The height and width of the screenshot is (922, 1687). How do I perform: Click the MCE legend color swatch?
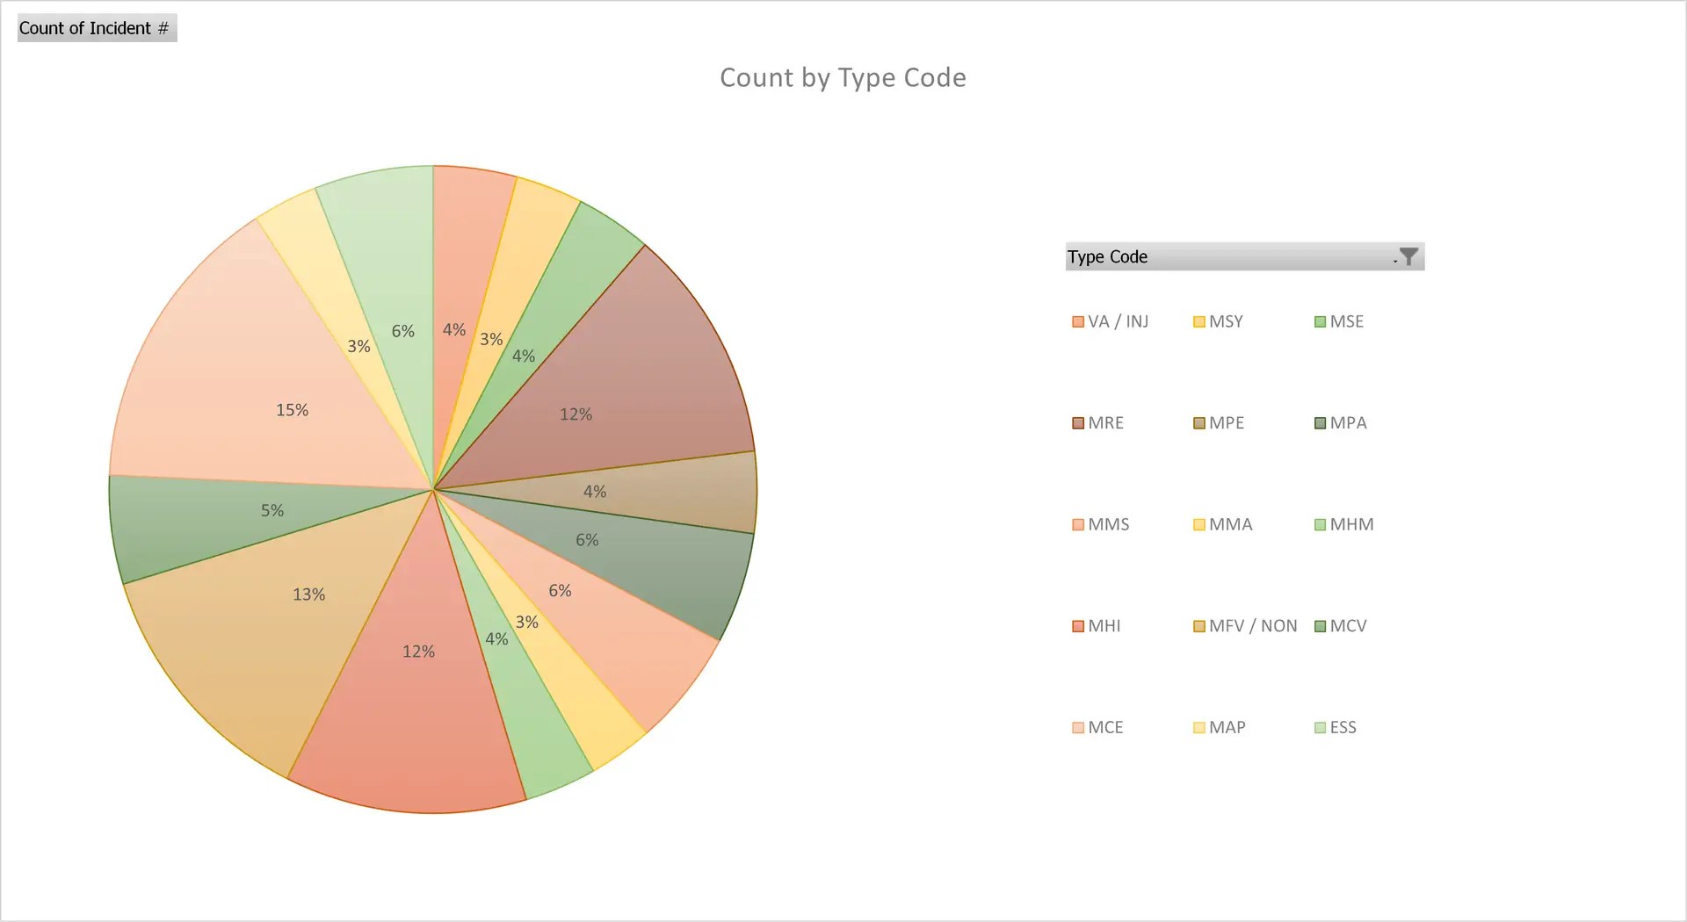pos(1078,728)
